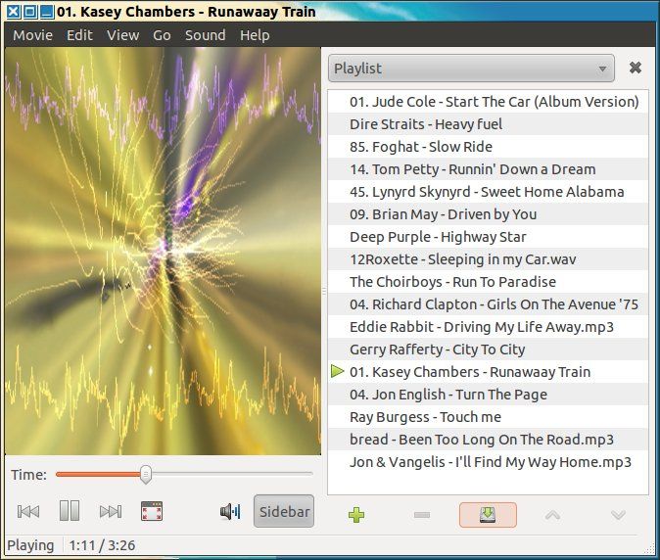Remove selected track with minus icon
The image size is (660, 560).
pyautogui.click(x=422, y=515)
